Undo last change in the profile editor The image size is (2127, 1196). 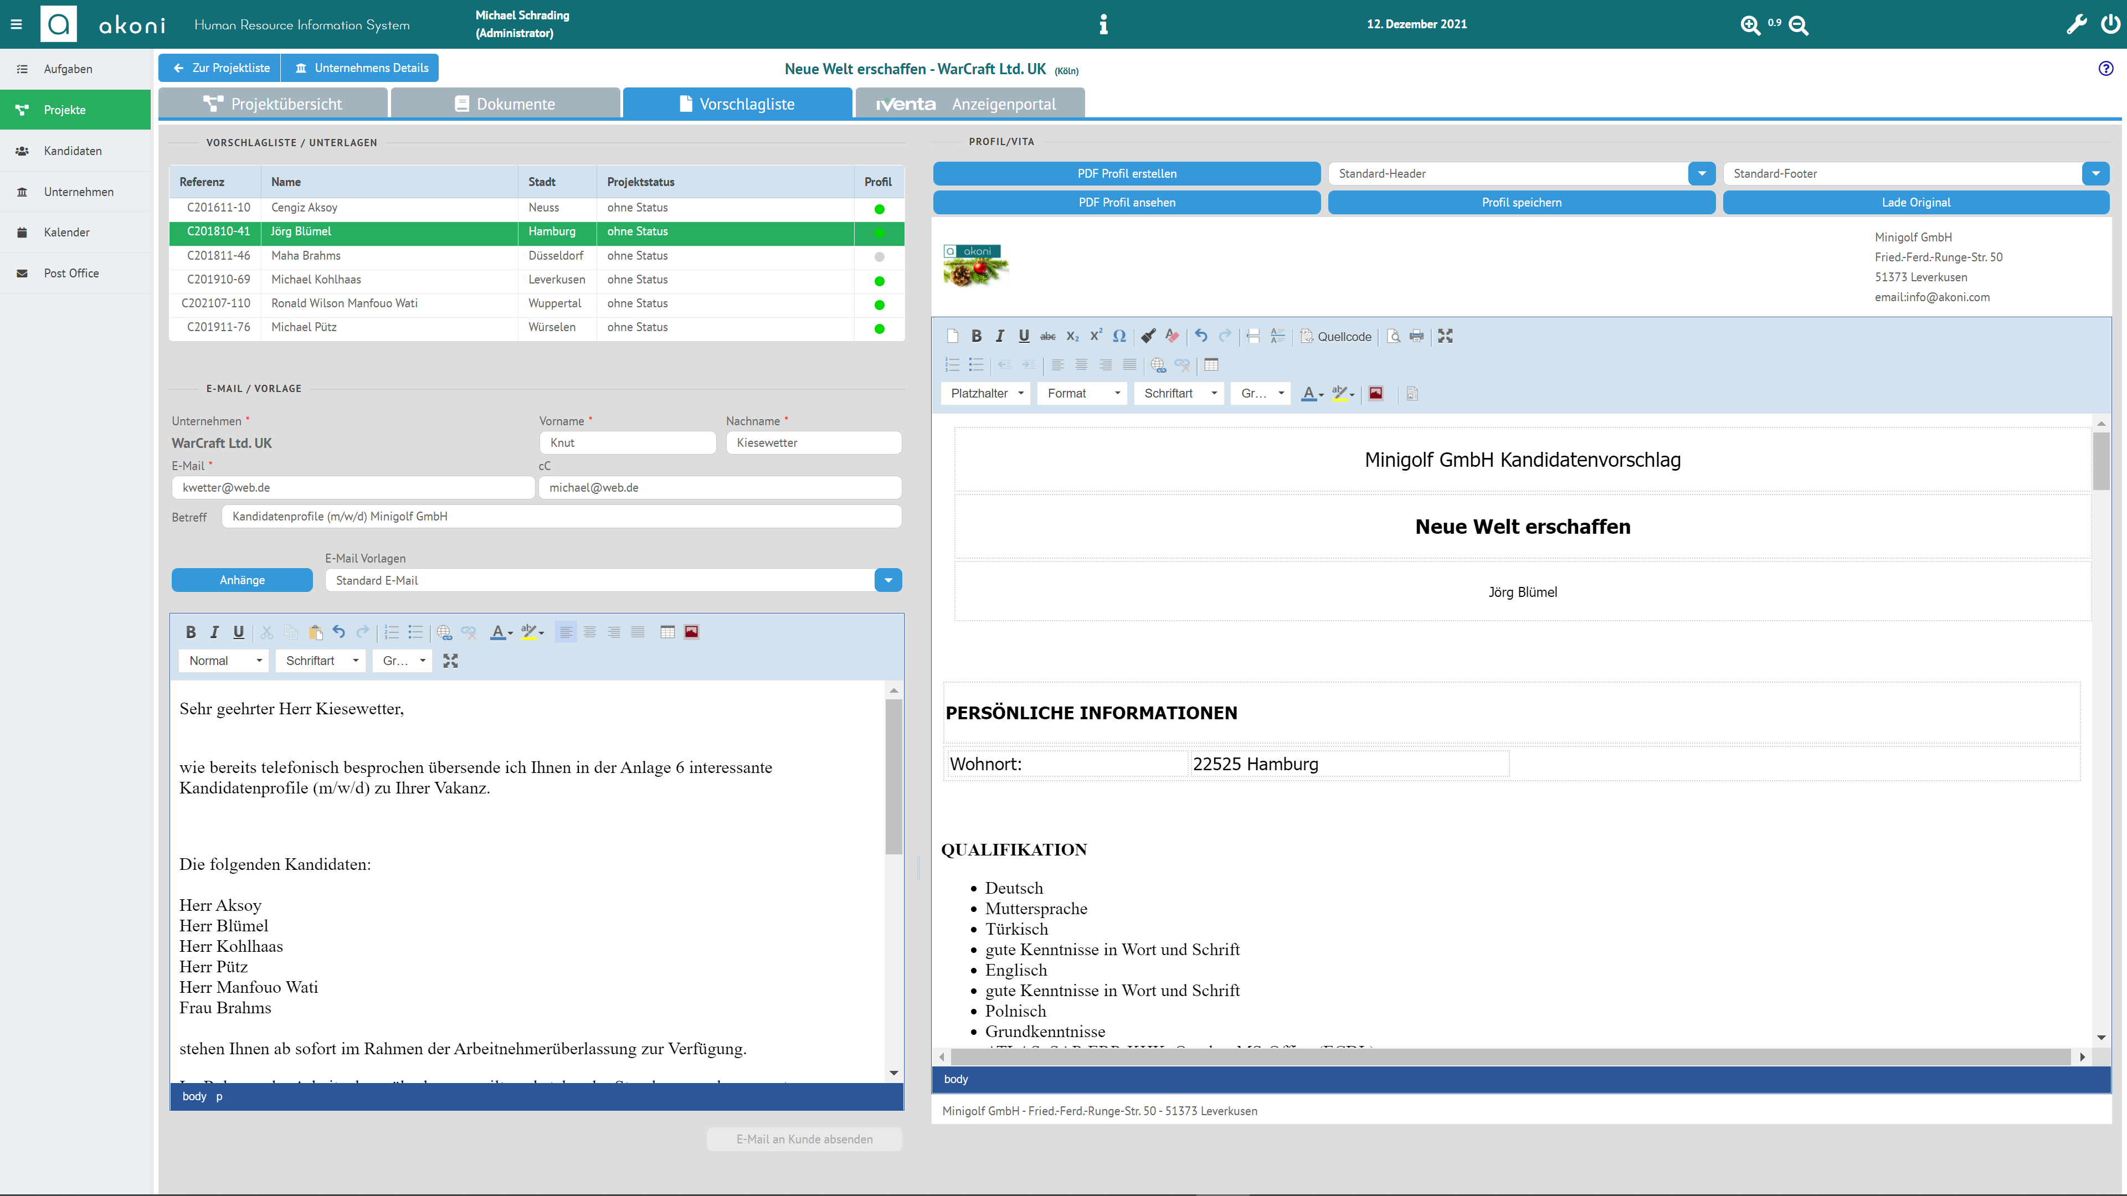coord(1201,336)
